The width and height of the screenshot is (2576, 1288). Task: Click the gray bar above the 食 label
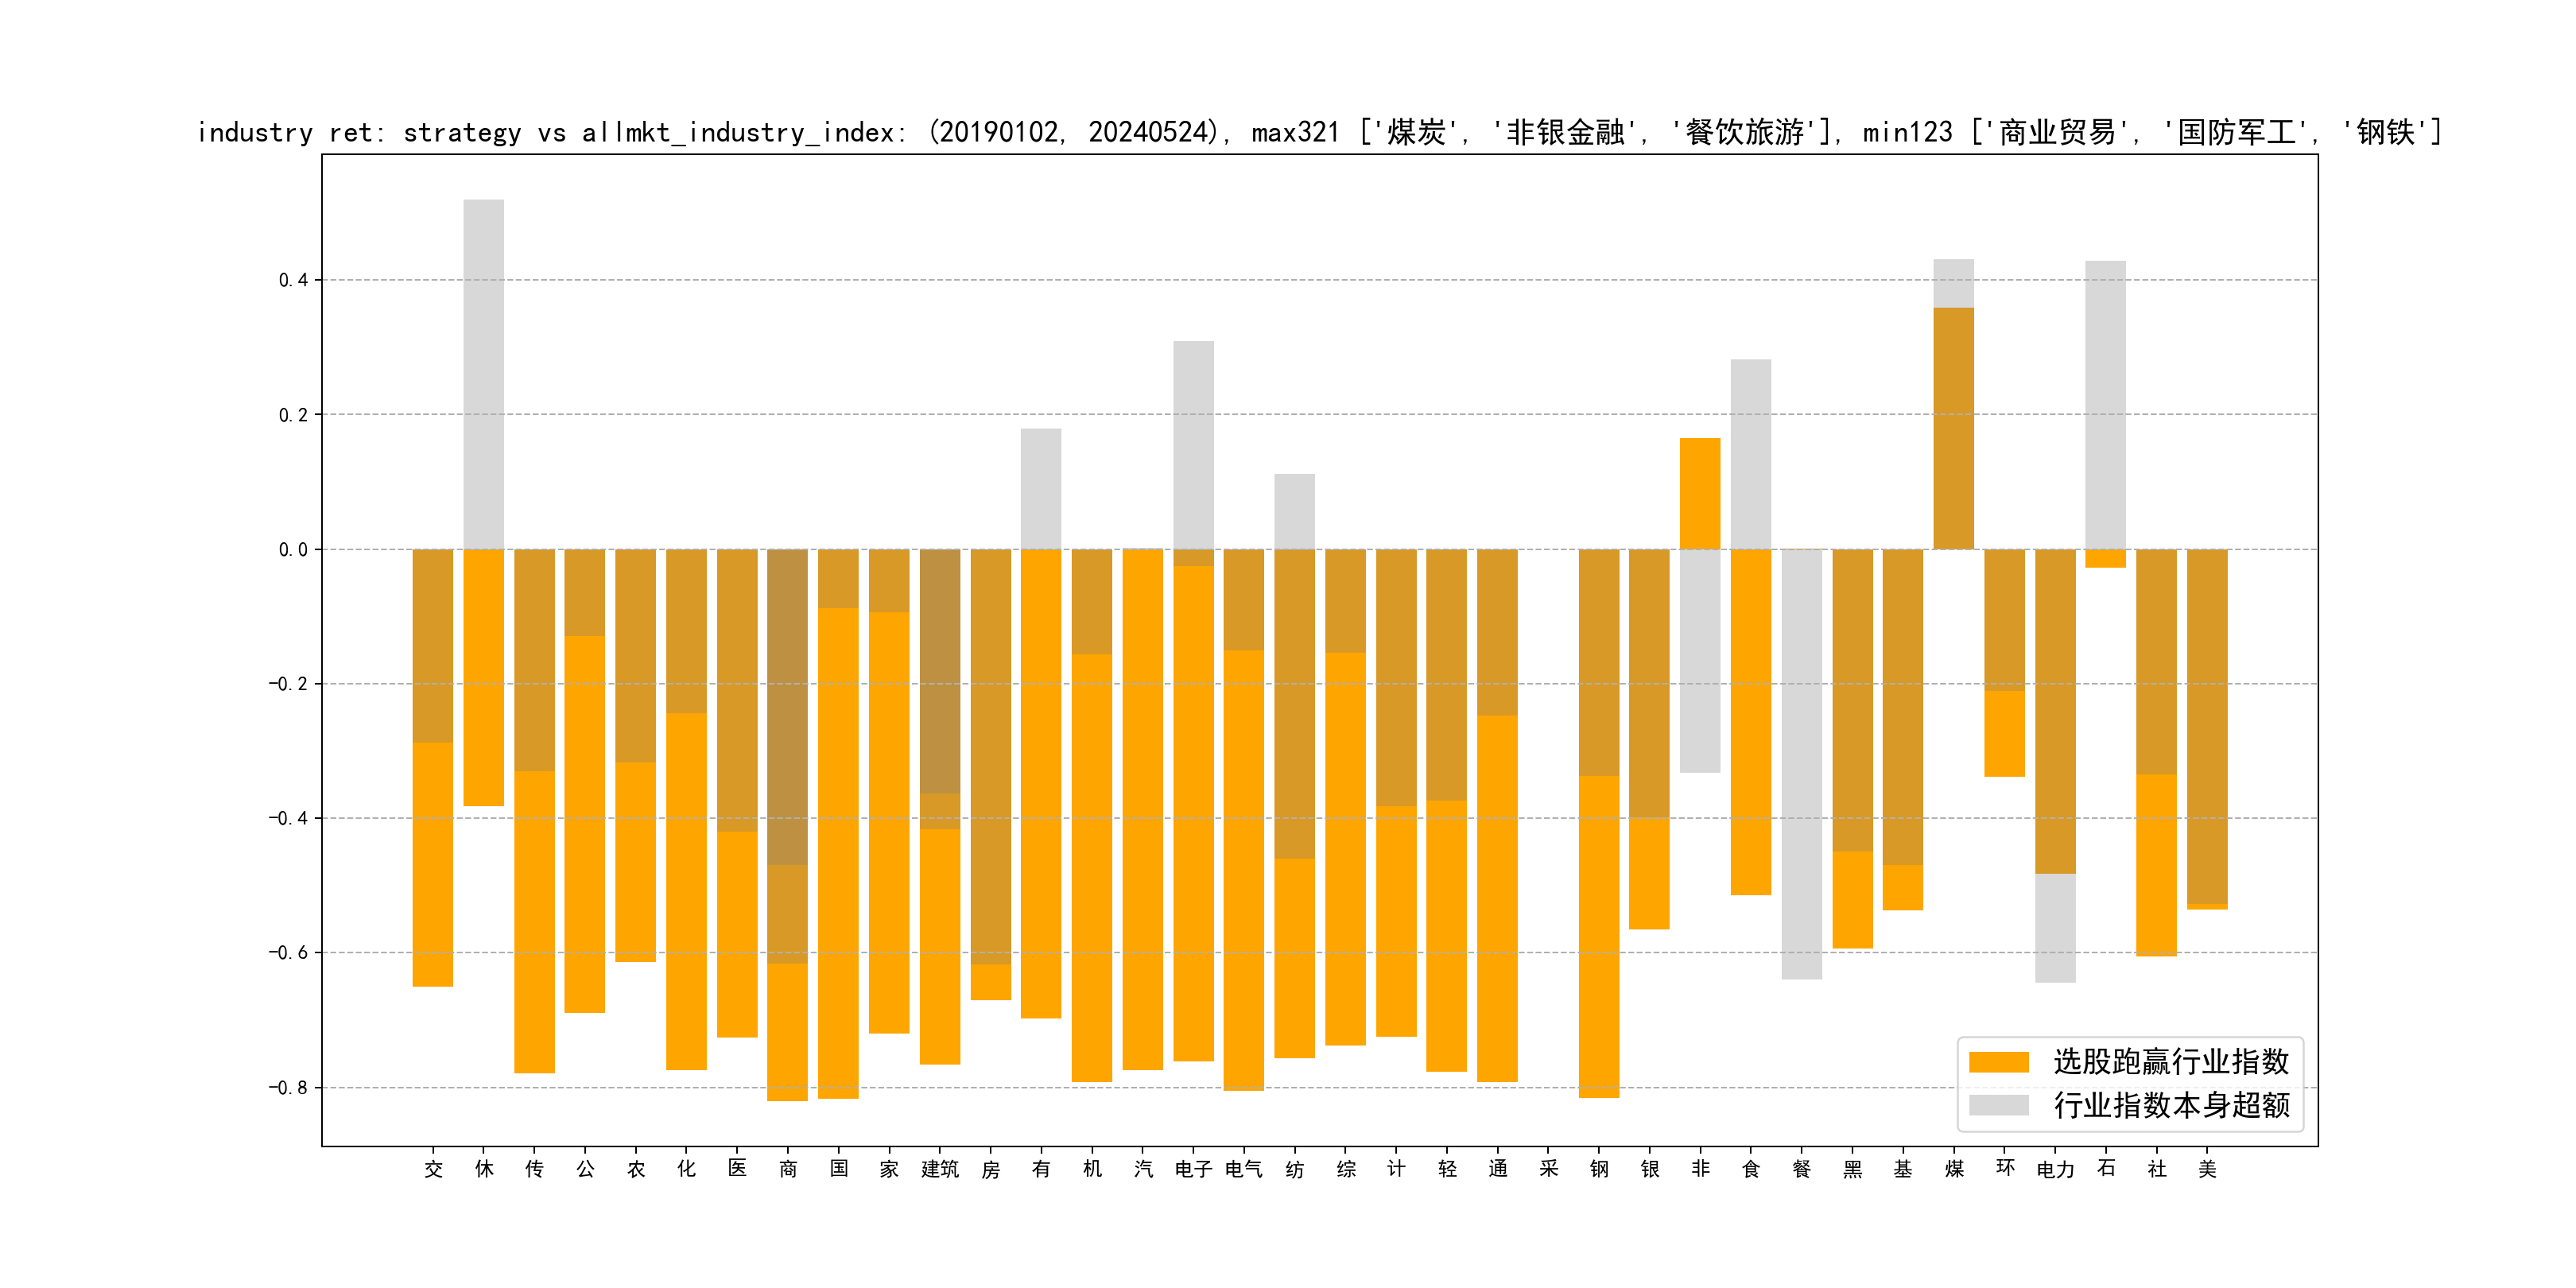1751,453
